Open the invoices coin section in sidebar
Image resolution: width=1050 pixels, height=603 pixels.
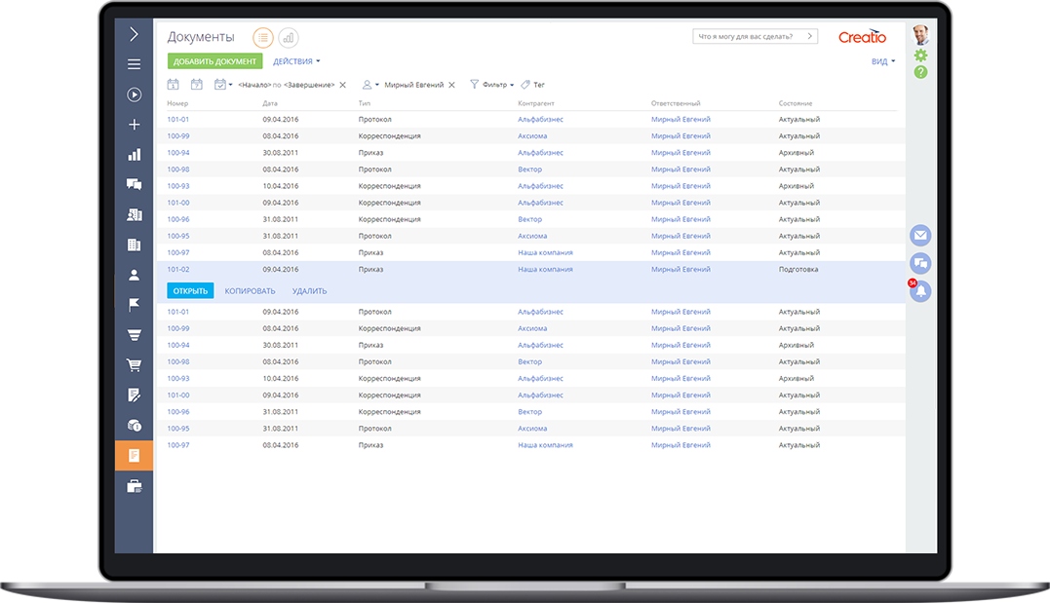click(x=134, y=425)
